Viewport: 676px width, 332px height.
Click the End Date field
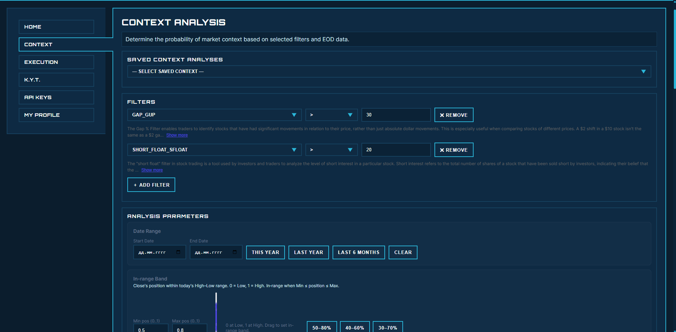216,252
